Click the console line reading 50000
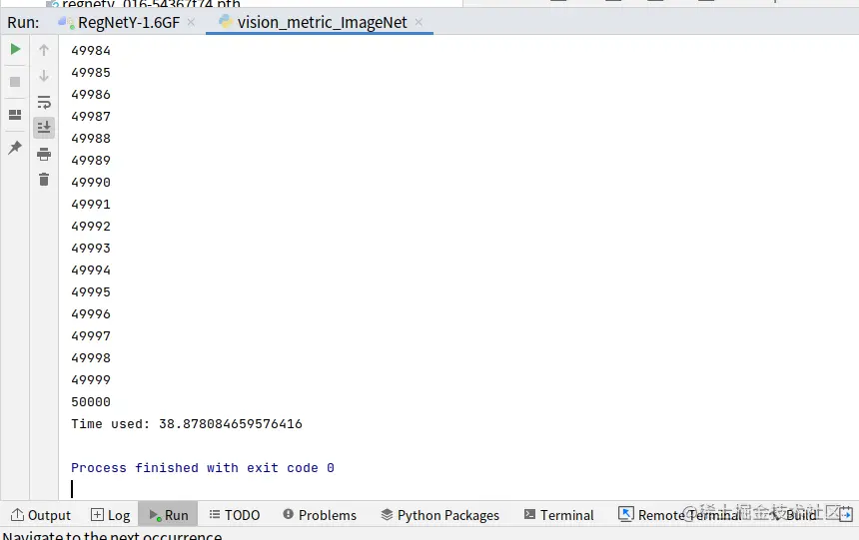Image resolution: width=859 pixels, height=540 pixels. pos(91,402)
